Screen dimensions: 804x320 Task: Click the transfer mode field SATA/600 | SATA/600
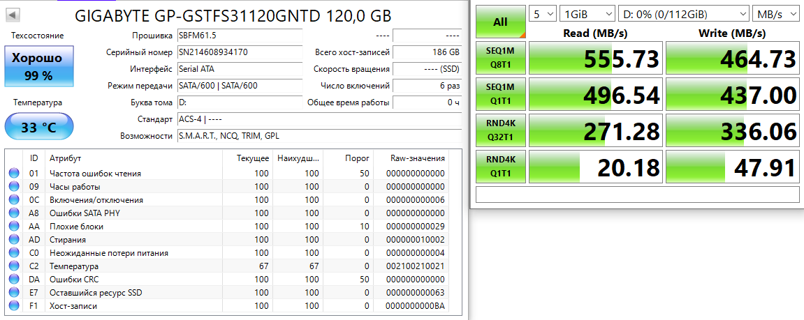pos(240,86)
